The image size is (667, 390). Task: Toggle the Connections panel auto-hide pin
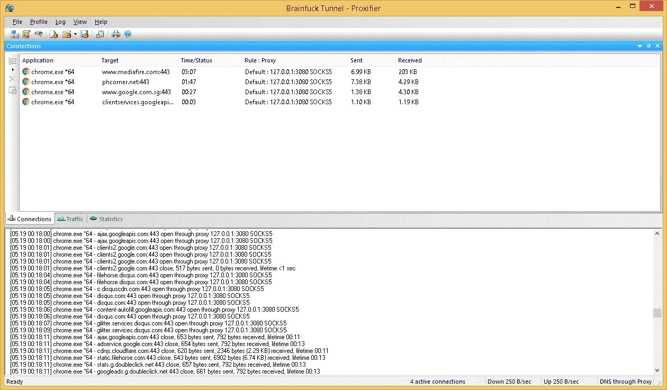click(x=649, y=46)
